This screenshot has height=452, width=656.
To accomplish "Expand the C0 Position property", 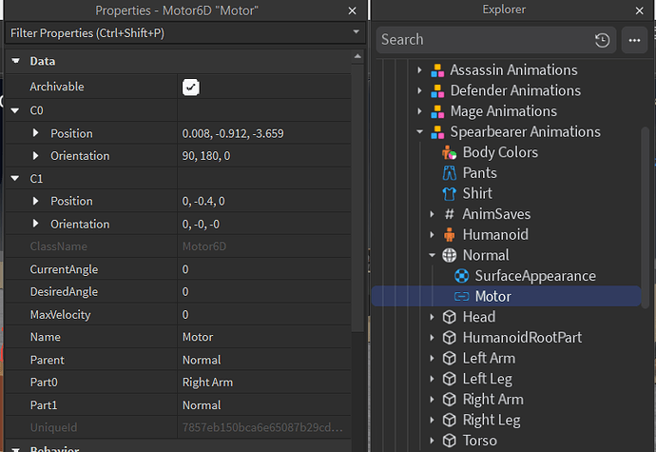I will (37, 133).
